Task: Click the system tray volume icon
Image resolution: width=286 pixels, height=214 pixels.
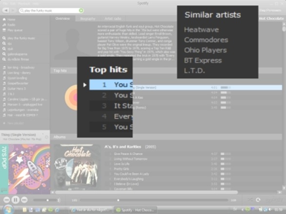Action: pyautogui.click(x=270, y=210)
